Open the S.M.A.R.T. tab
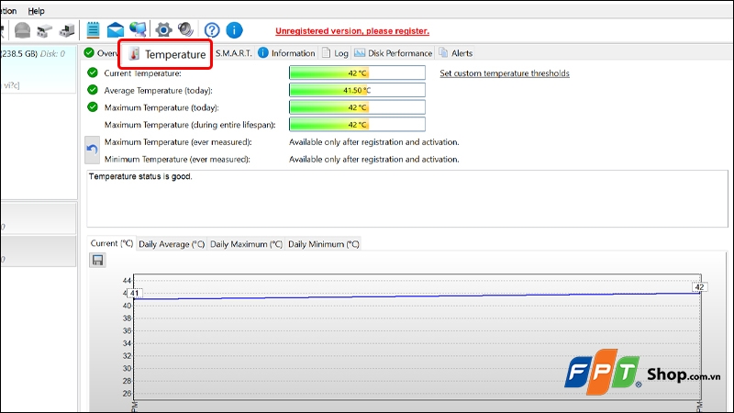Image resolution: width=734 pixels, height=413 pixels. (x=234, y=53)
